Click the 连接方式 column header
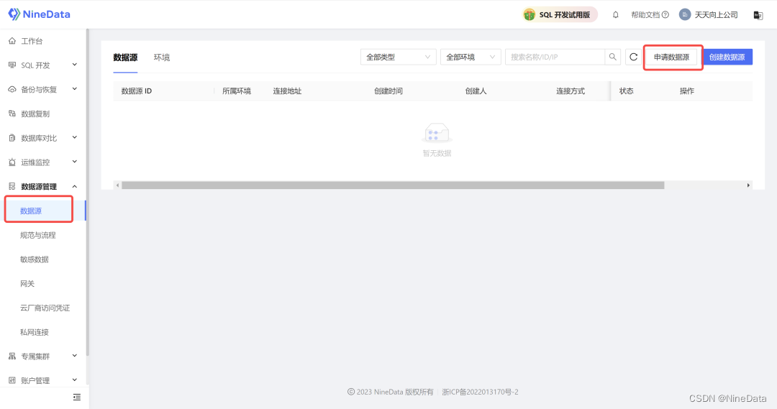The height and width of the screenshot is (409, 777). coord(571,91)
